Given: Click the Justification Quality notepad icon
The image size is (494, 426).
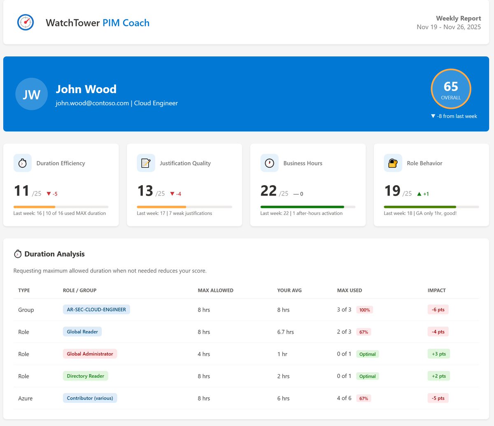Looking at the screenshot, I should [146, 163].
